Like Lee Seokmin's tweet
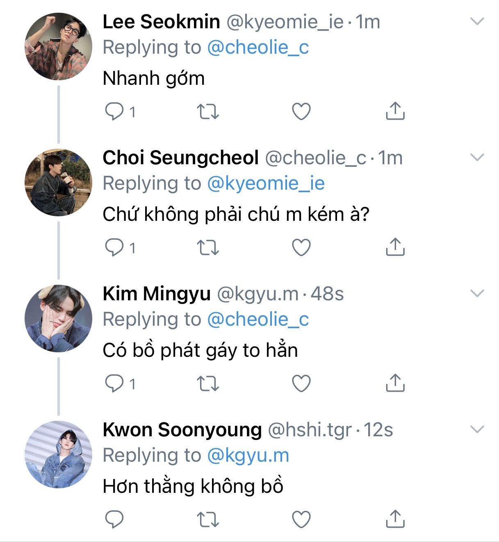Viewport: 499px width, 542px height. click(x=301, y=111)
